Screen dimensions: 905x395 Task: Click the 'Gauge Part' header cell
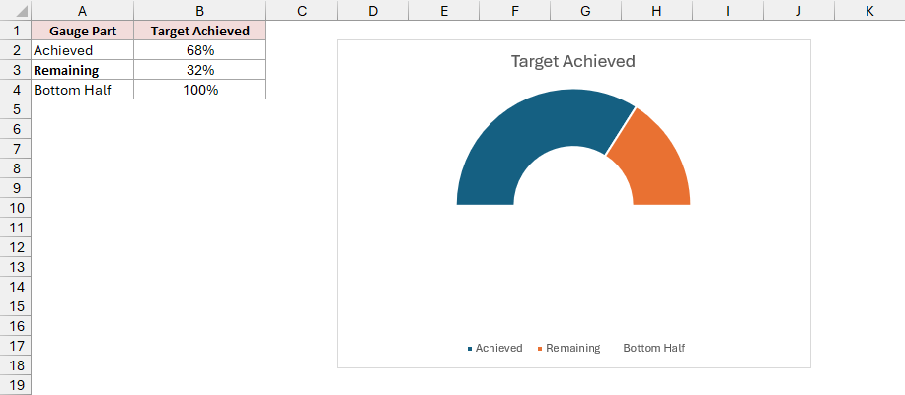point(83,31)
